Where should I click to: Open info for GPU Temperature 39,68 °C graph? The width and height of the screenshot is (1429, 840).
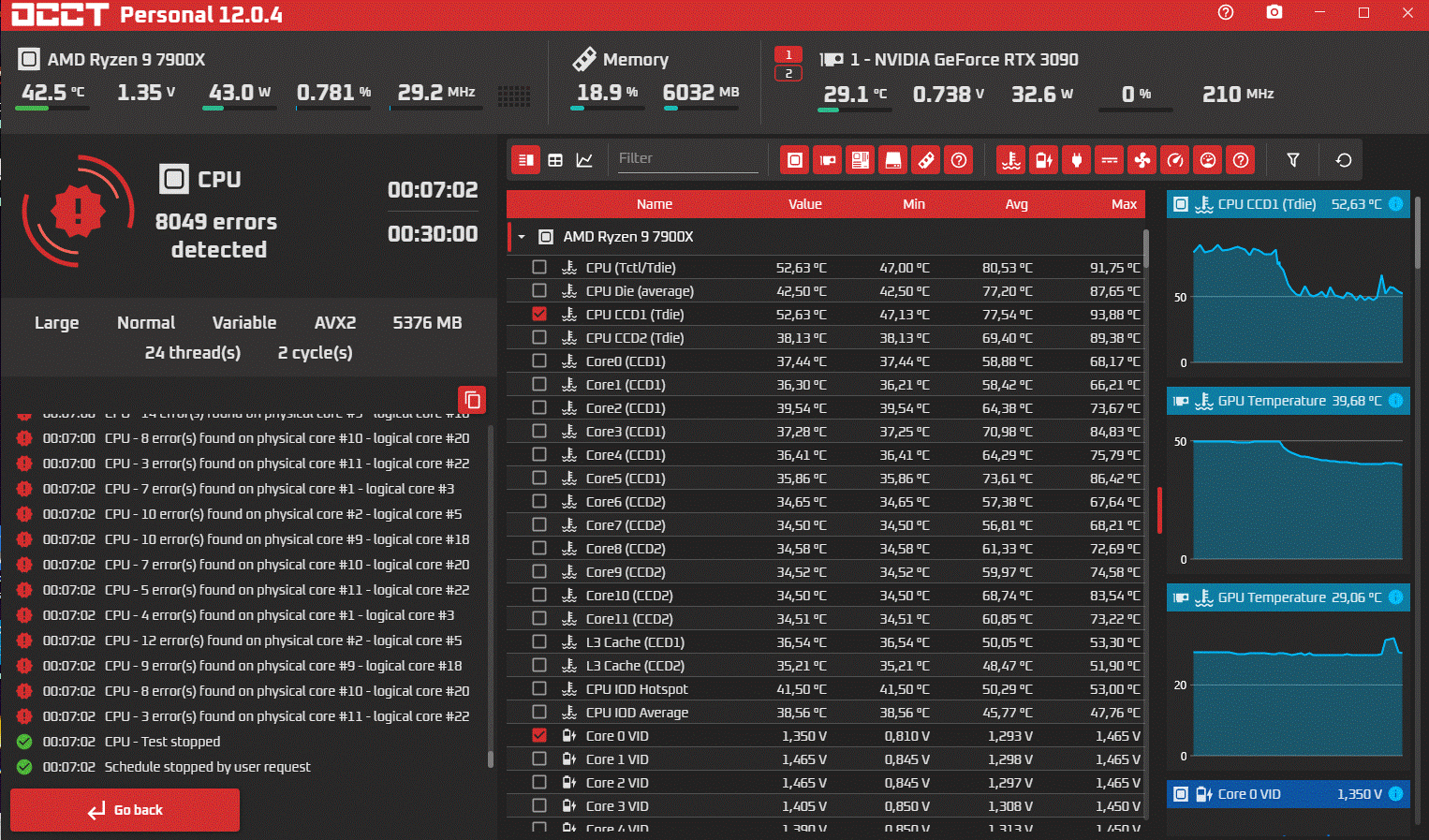(1395, 401)
